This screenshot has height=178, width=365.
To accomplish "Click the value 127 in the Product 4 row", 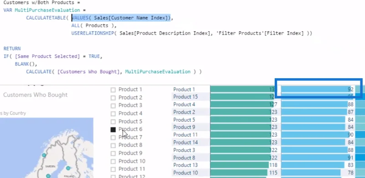I will [273, 104].
